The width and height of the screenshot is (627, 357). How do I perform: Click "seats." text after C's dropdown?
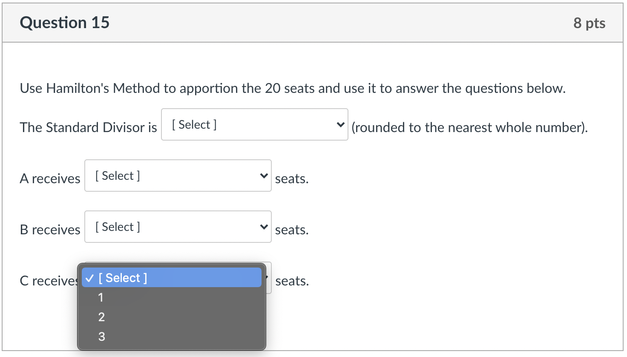coord(292,281)
